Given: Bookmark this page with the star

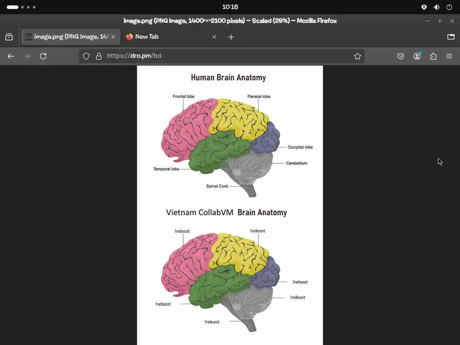Looking at the screenshot, I should tap(357, 56).
